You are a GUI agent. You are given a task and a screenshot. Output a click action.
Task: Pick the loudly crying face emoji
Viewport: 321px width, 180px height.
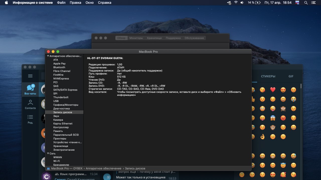click(x=293, y=99)
